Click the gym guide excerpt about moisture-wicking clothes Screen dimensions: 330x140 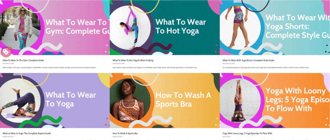tap(49, 68)
